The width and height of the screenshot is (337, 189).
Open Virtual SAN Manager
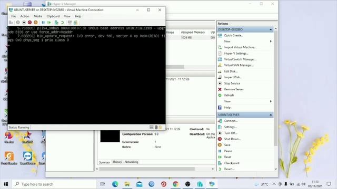239,65
